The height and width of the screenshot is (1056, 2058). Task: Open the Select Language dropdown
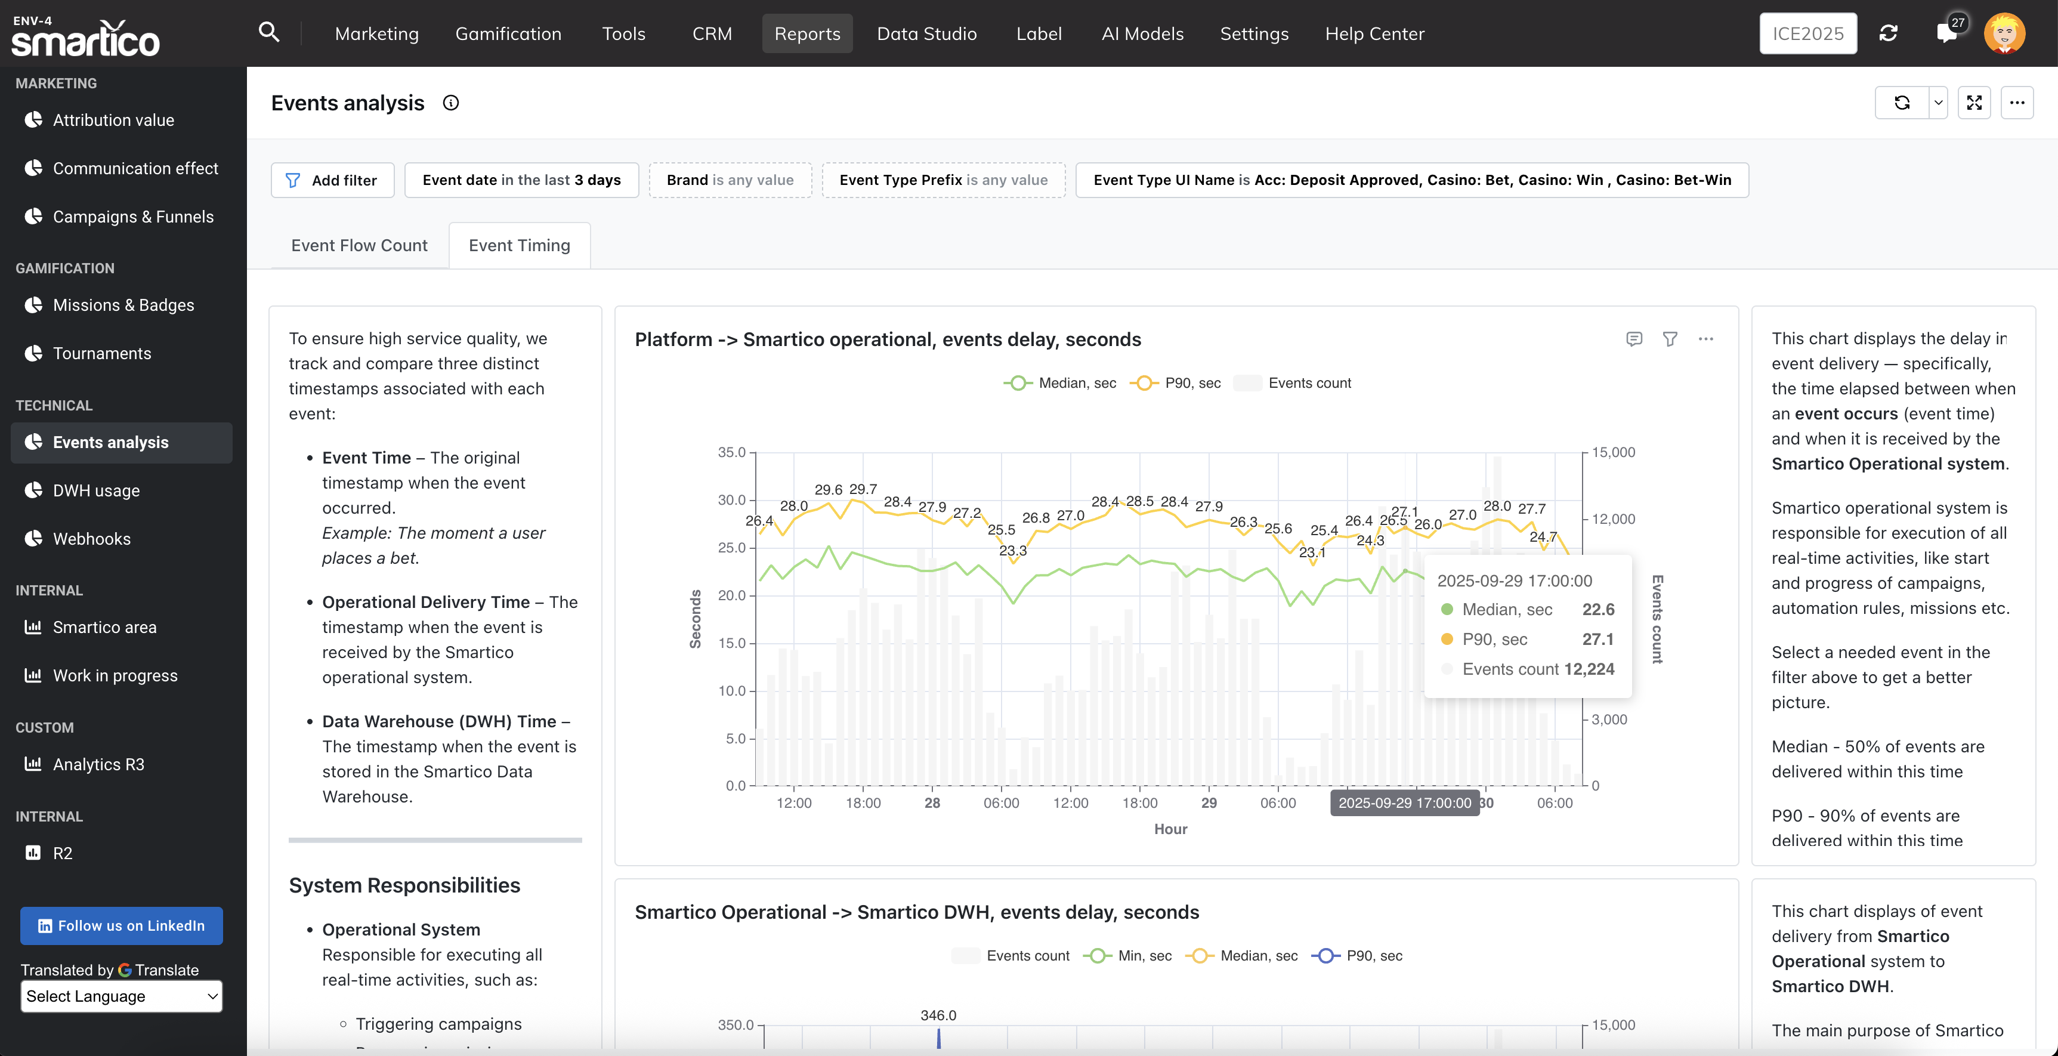click(x=122, y=996)
